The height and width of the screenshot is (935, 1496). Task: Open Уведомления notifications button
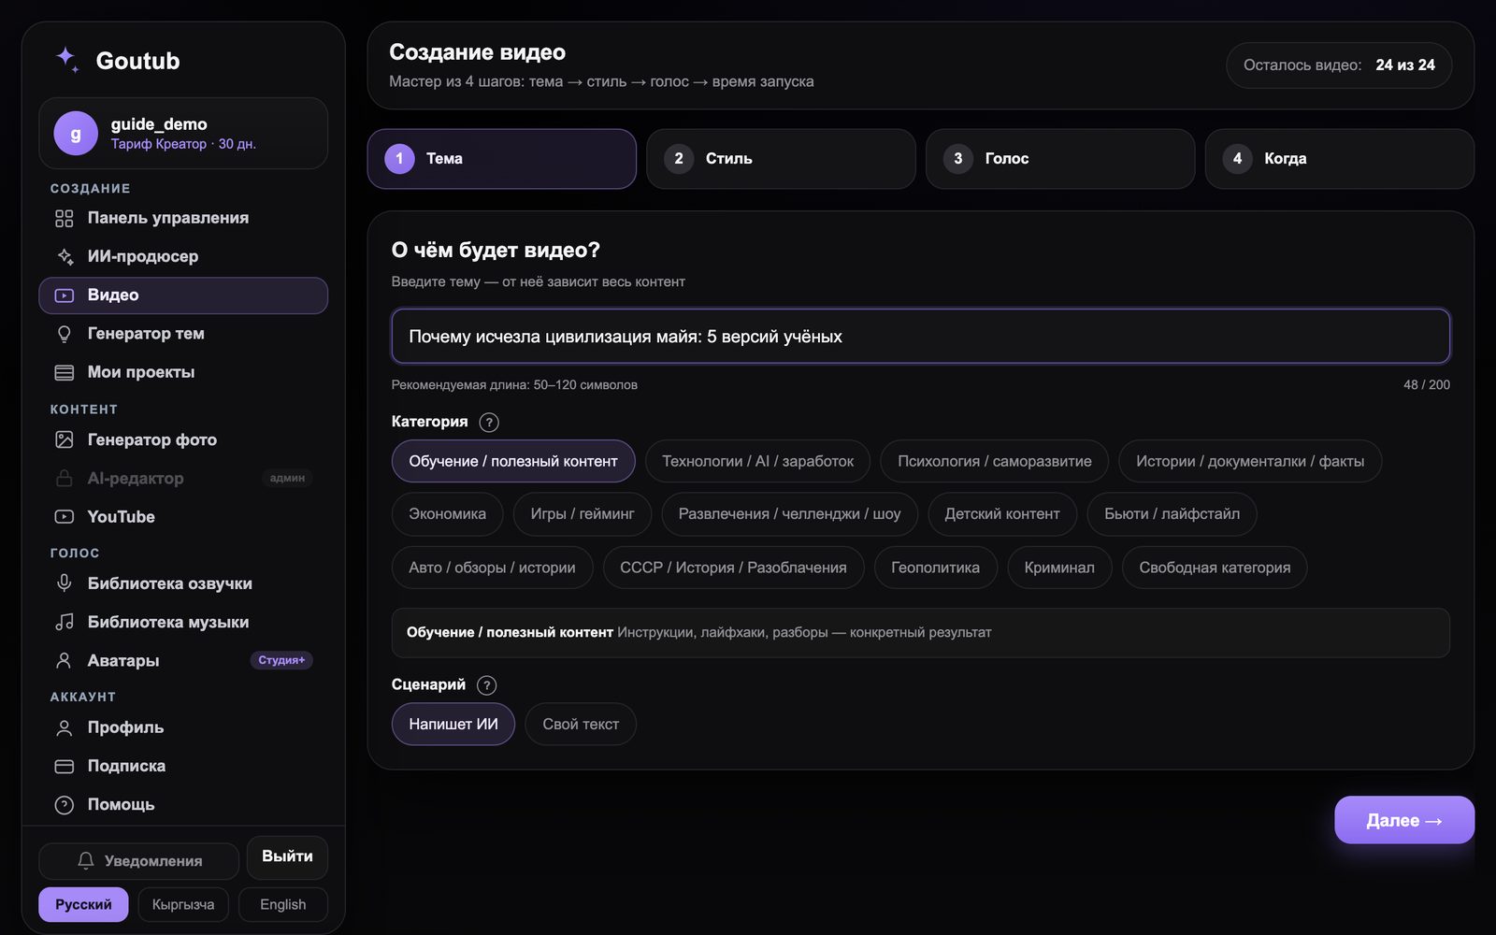pos(139,861)
